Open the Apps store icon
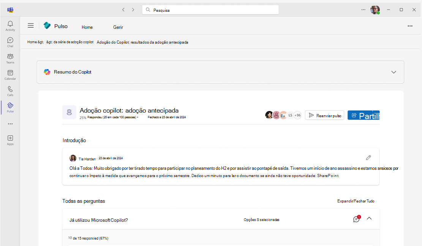This screenshot has height=246, width=422. (10, 140)
